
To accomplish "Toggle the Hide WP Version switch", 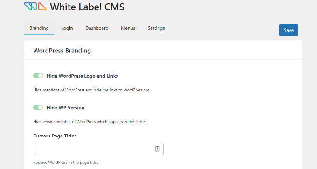I will coord(38,107).
